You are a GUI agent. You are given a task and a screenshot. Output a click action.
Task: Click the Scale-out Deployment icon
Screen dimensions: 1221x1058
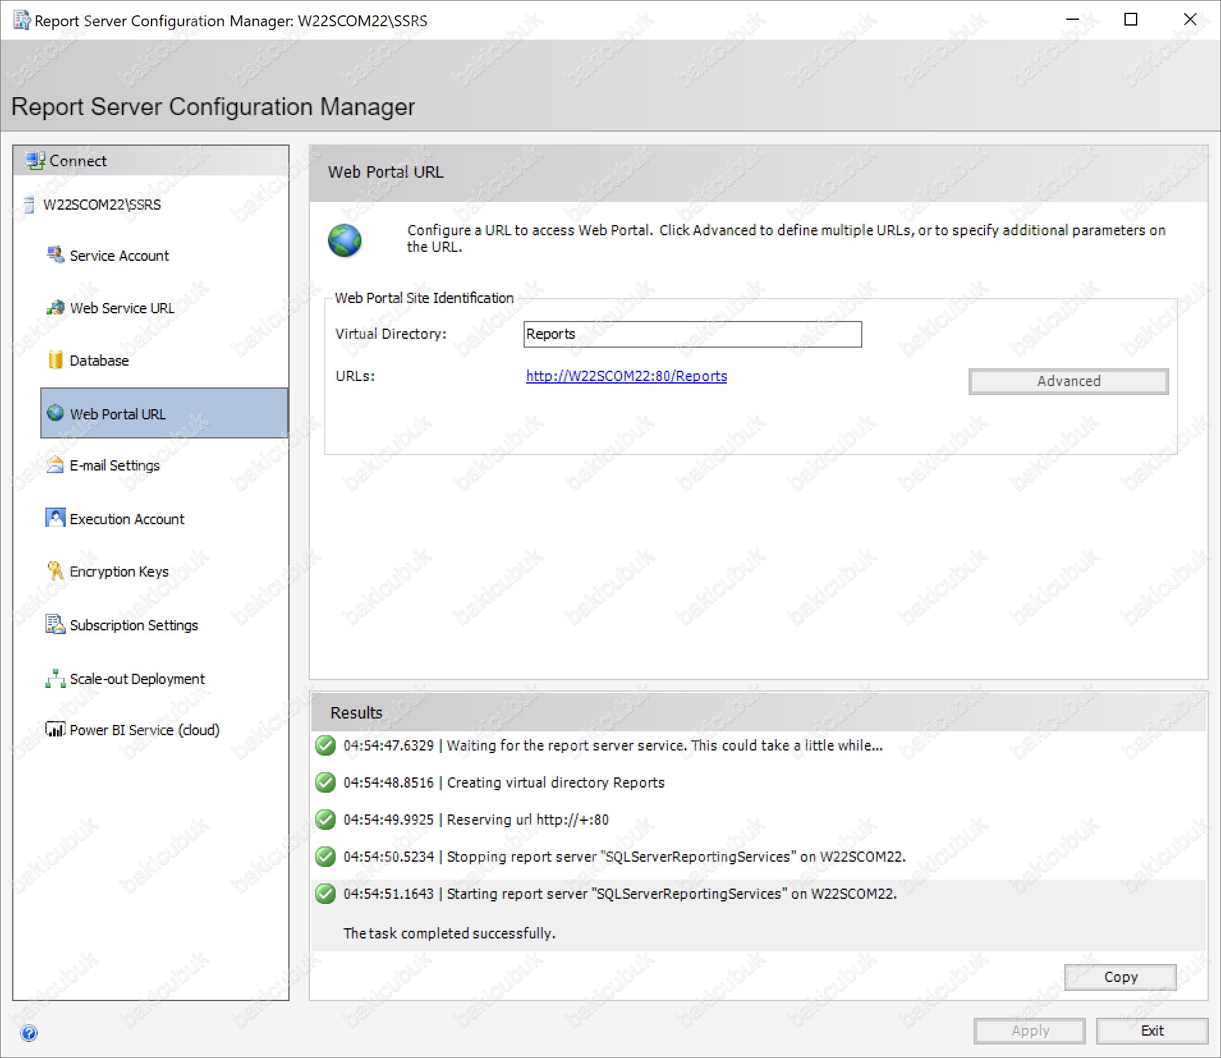click(x=56, y=678)
